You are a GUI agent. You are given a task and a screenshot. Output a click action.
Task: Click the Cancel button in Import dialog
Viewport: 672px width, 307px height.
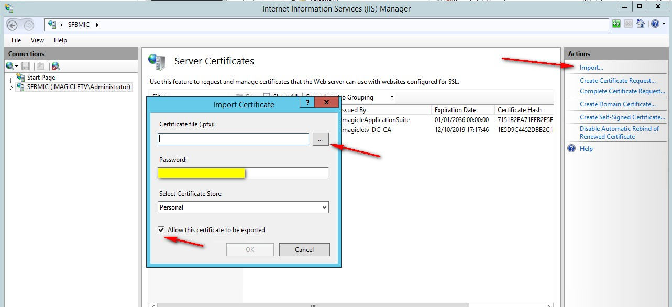(x=304, y=250)
